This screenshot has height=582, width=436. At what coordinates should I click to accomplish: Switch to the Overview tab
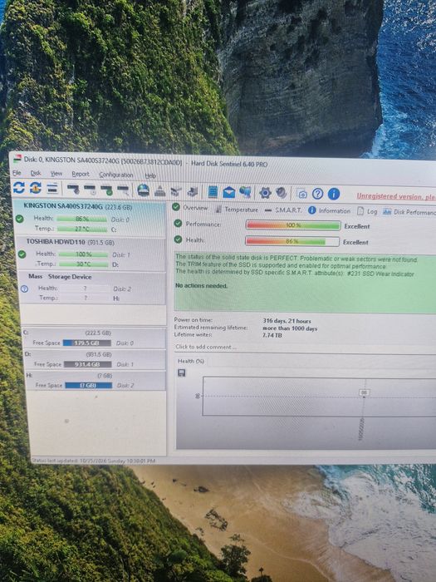tap(190, 208)
